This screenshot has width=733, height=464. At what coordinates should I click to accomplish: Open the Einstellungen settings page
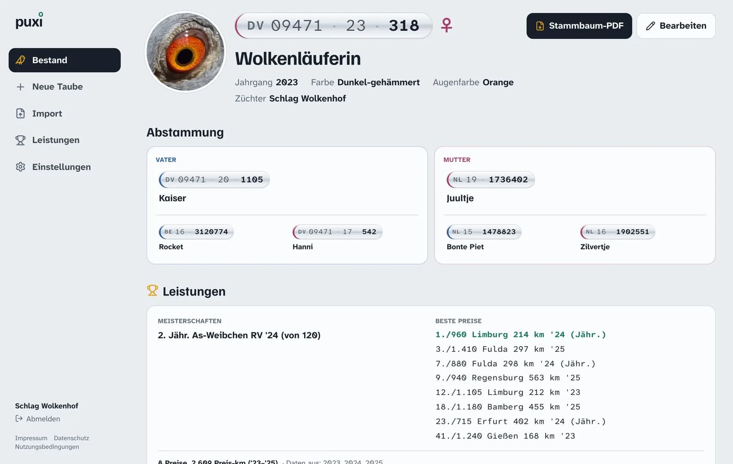pyautogui.click(x=65, y=167)
